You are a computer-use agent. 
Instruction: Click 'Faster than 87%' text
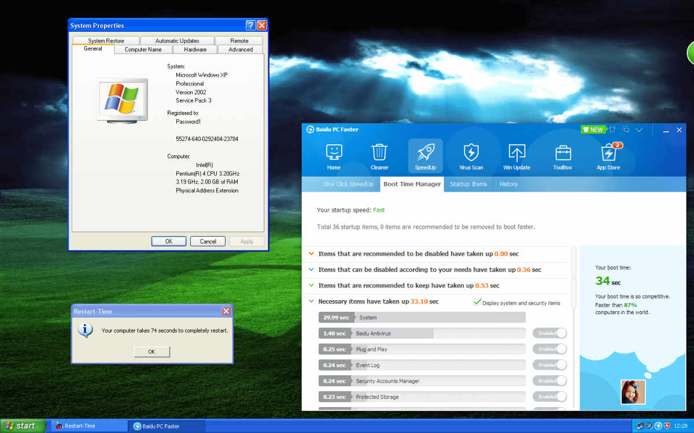pos(617,305)
